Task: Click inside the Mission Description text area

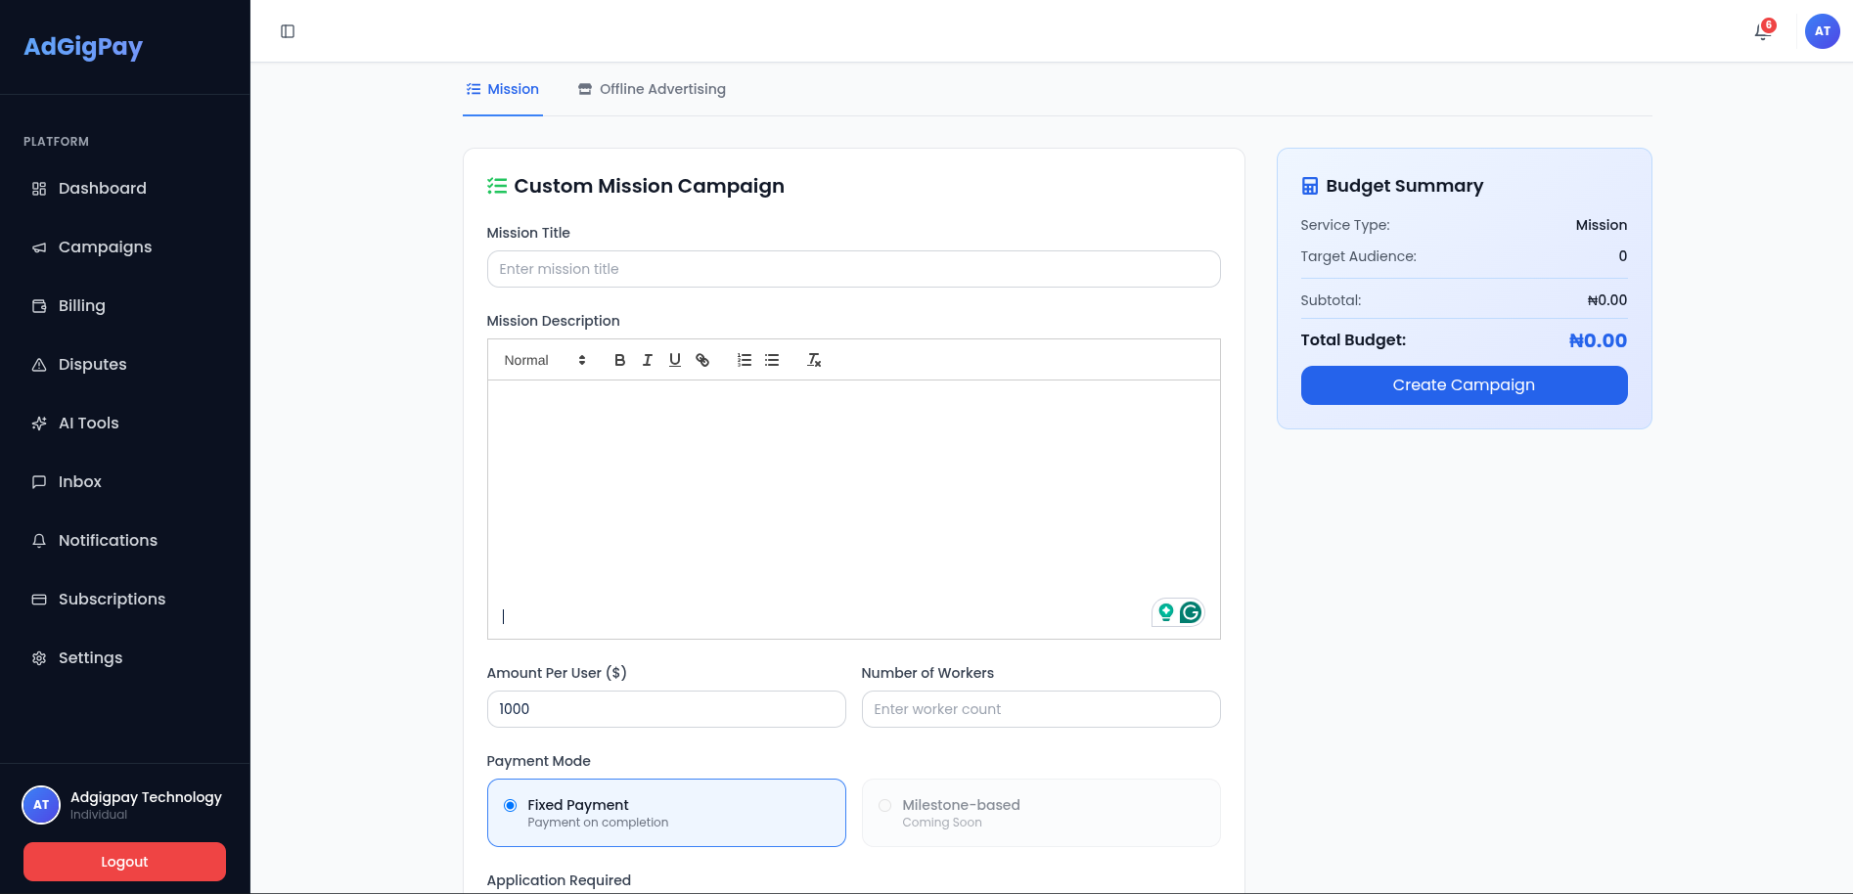Action: point(853,509)
